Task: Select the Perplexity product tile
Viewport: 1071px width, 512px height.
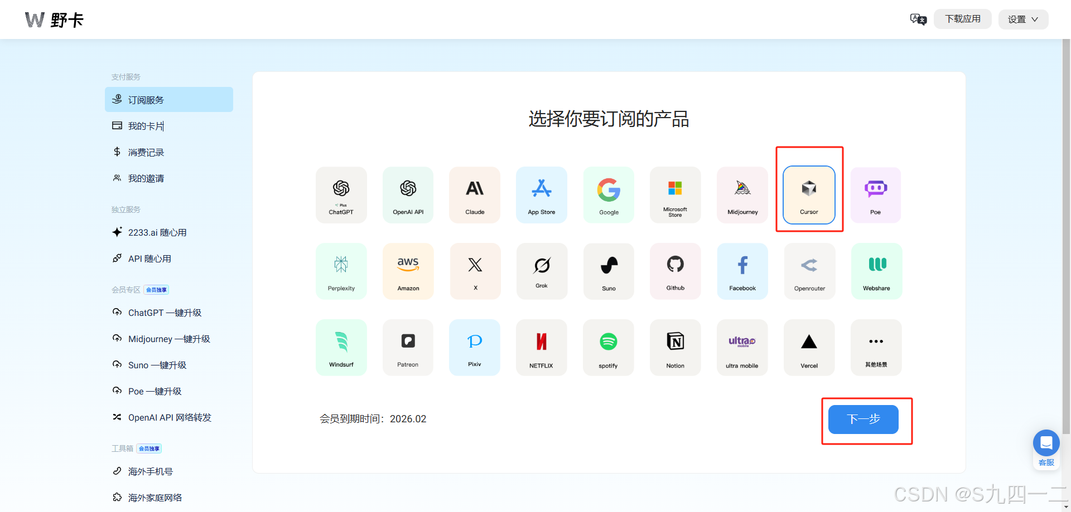Action: 341,271
